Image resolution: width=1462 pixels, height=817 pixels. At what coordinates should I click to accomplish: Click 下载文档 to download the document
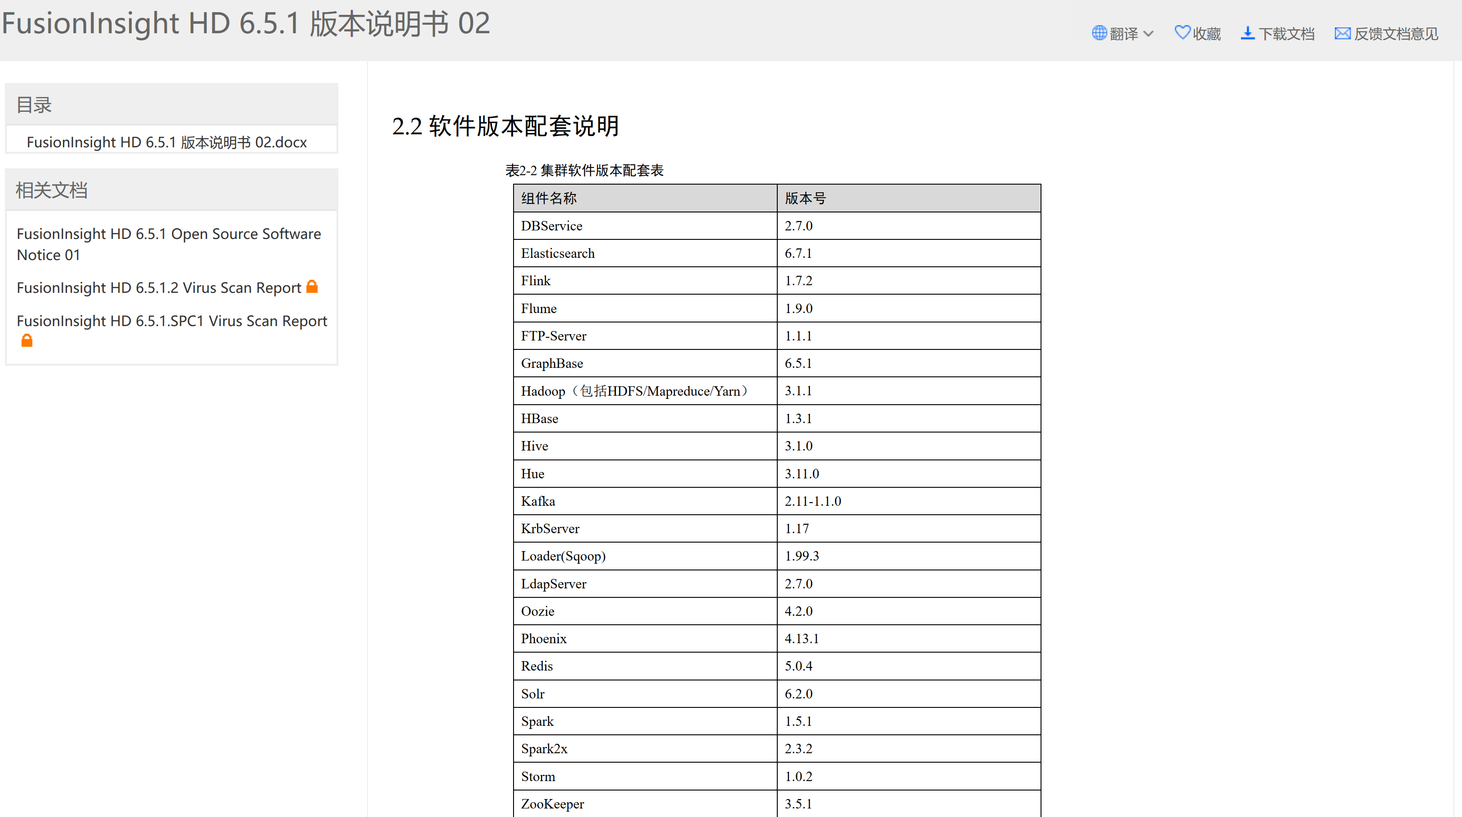coord(1287,33)
